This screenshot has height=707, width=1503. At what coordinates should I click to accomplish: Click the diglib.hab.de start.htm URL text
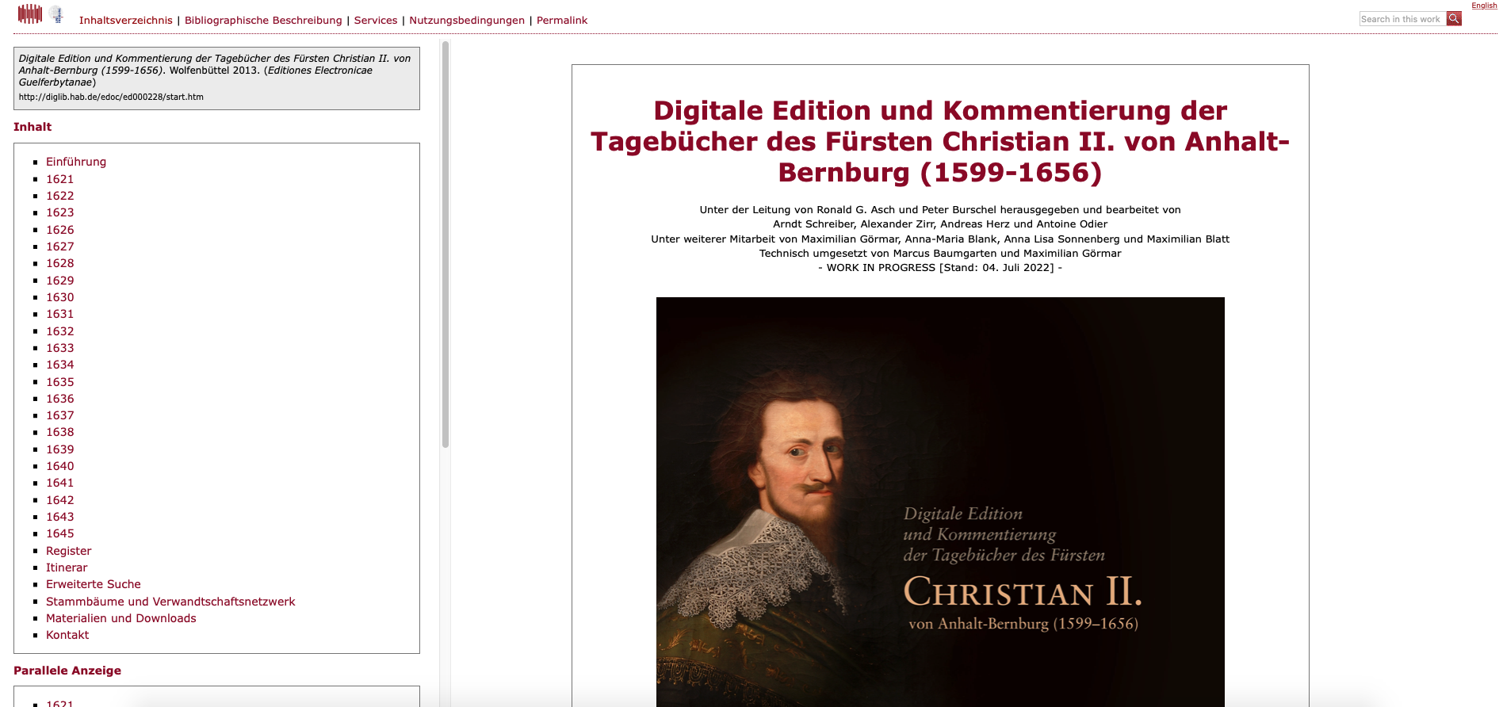(x=111, y=97)
